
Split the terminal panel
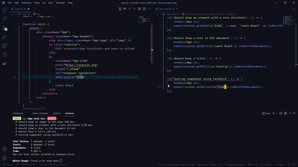coord(281,113)
